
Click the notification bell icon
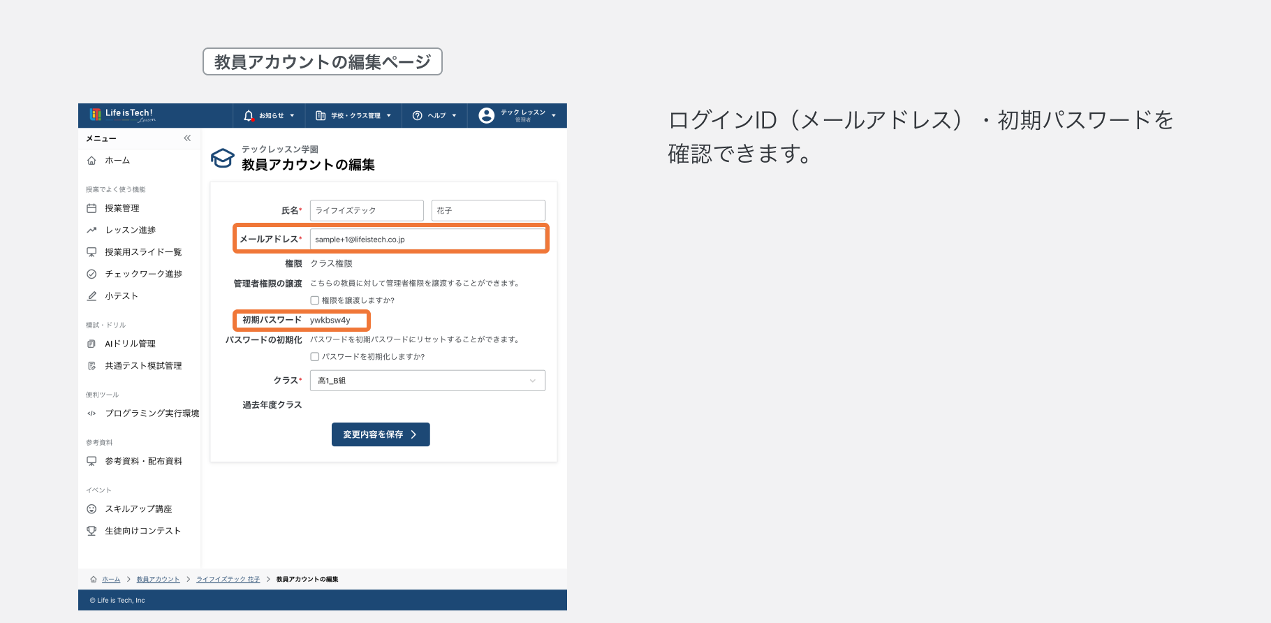[249, 116]
